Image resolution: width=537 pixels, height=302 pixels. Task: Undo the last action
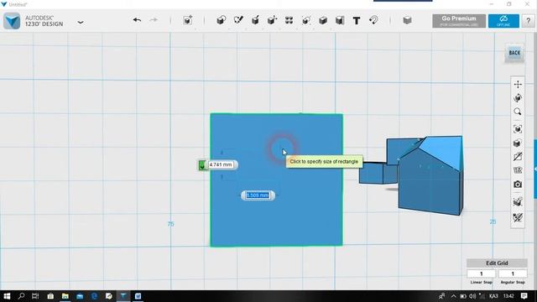point(137,20)
